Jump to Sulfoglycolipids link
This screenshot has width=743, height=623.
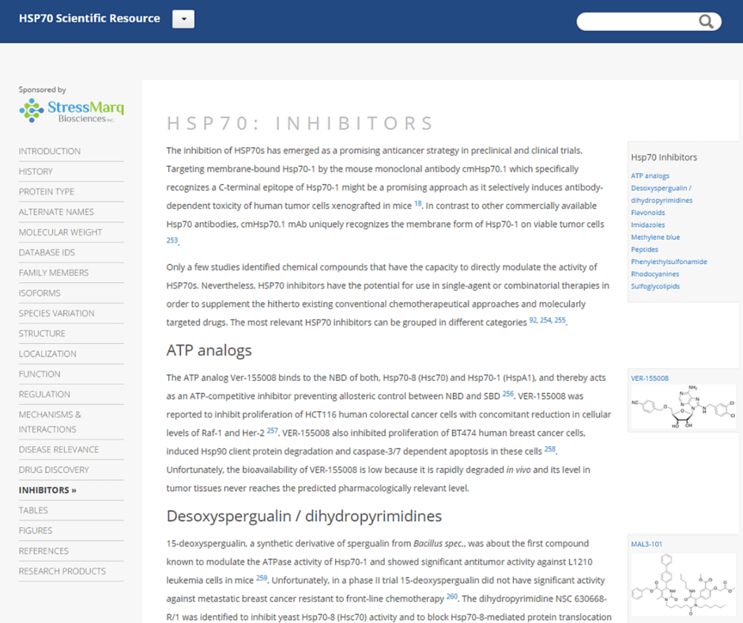tap(655, 287)
